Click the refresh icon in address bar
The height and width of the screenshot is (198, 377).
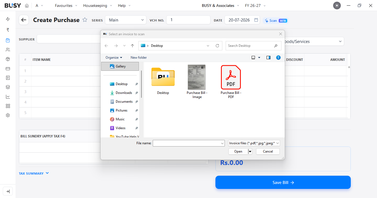[x=217, y=46]
